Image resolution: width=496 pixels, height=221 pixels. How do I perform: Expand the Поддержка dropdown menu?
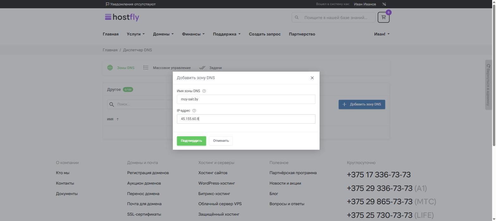coord(226,34)
